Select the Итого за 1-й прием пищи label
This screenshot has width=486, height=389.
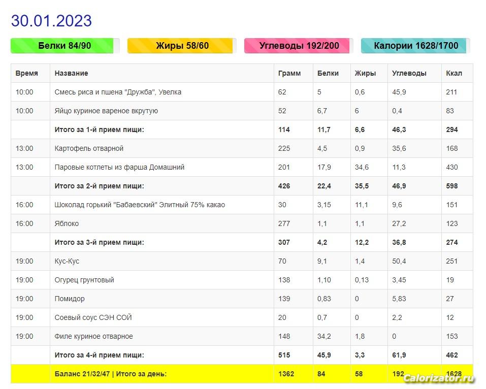click(99, 129)
